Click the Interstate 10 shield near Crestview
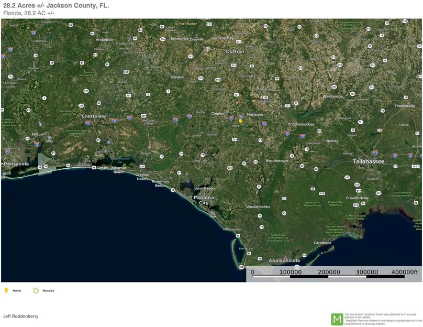Screen dimensions: 423x327 click(x=87, y=123)
